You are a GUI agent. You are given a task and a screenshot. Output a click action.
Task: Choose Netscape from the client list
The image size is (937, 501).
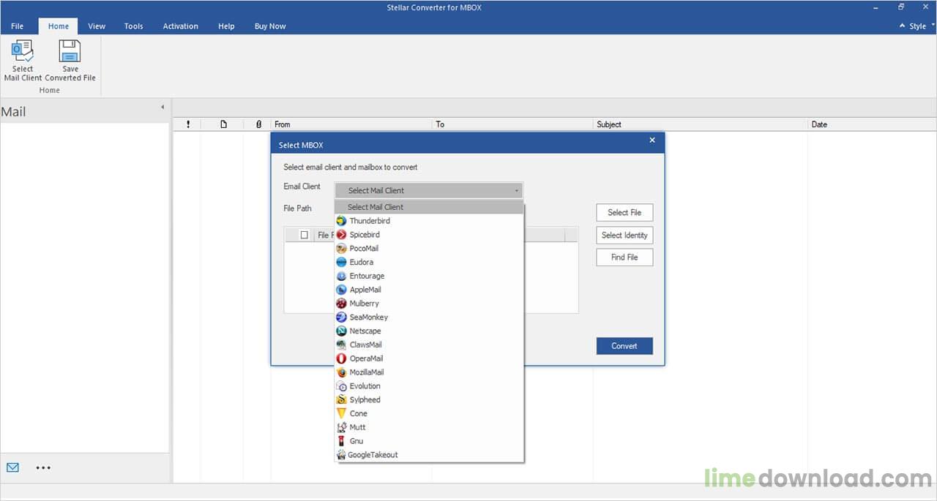tap(430, 331)
